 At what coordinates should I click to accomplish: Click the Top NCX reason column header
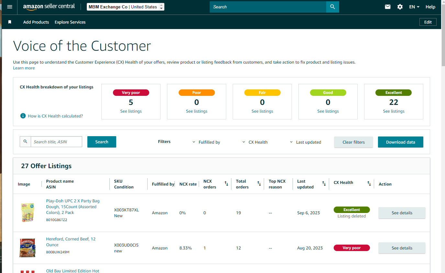277,184
